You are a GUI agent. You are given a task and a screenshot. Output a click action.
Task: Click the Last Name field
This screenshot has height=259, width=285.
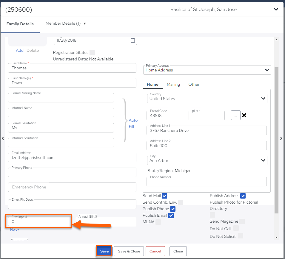(x=72, y=68)
